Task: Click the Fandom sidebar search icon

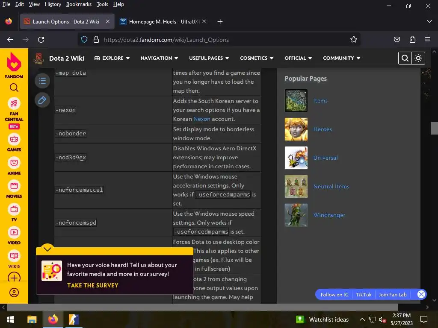Action: [x=14, y=88]
